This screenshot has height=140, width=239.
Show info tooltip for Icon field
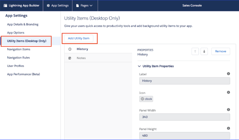[228, 92]
